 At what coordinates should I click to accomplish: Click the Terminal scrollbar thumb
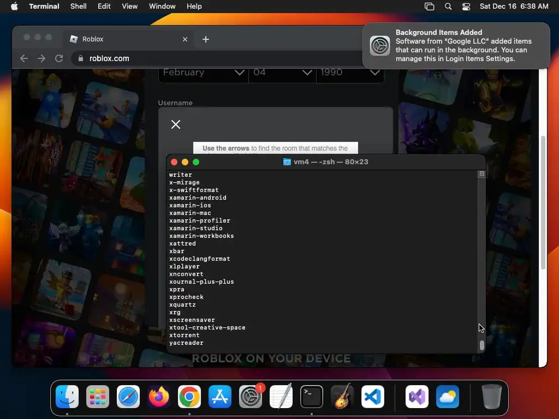tap(481, 345)
